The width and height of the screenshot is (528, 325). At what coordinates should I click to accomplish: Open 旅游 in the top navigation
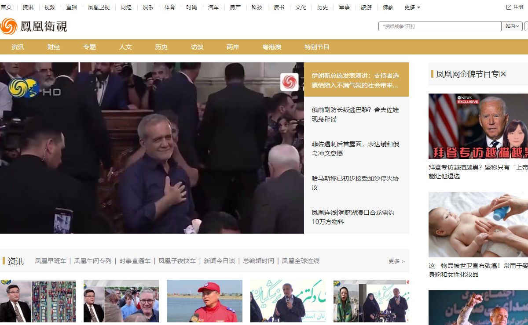coord(366,7)
